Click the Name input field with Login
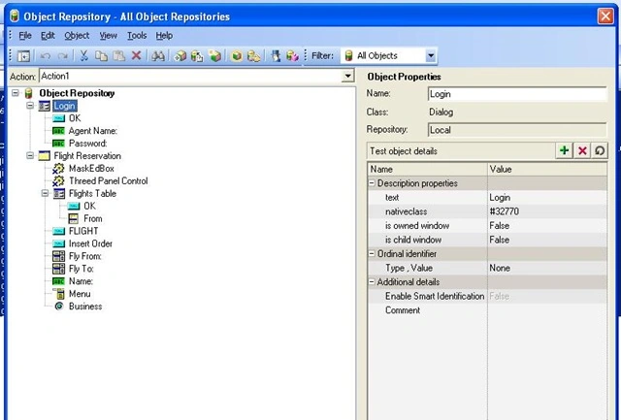The width and height of the screenshot is (621, 420). click(x=517, y=94)
